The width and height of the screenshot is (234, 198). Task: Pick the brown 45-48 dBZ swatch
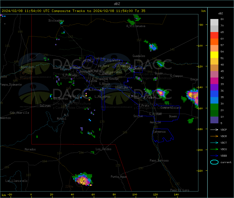(214, 68)
